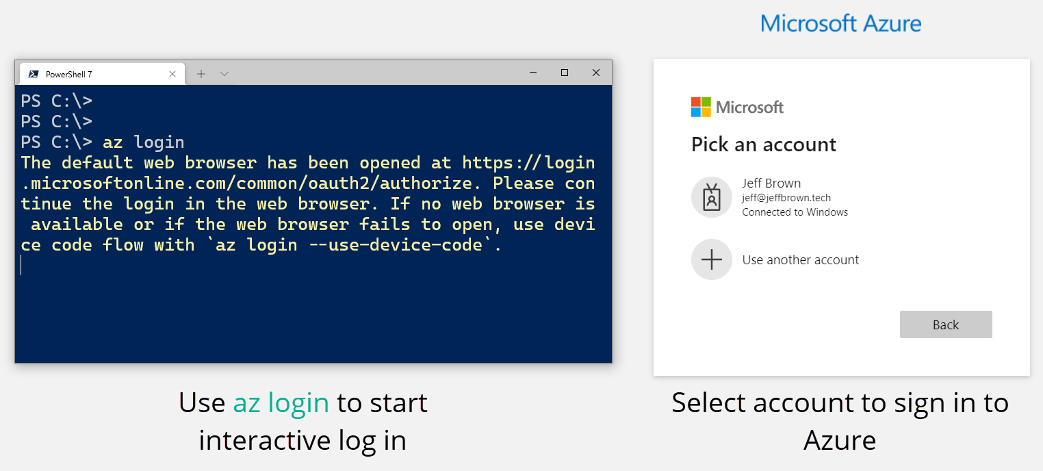Image resolution: width=1043 pixels, height=471 pixels.
Task: Click the PowerShell icon on the tab
Action: click(33, 74)
